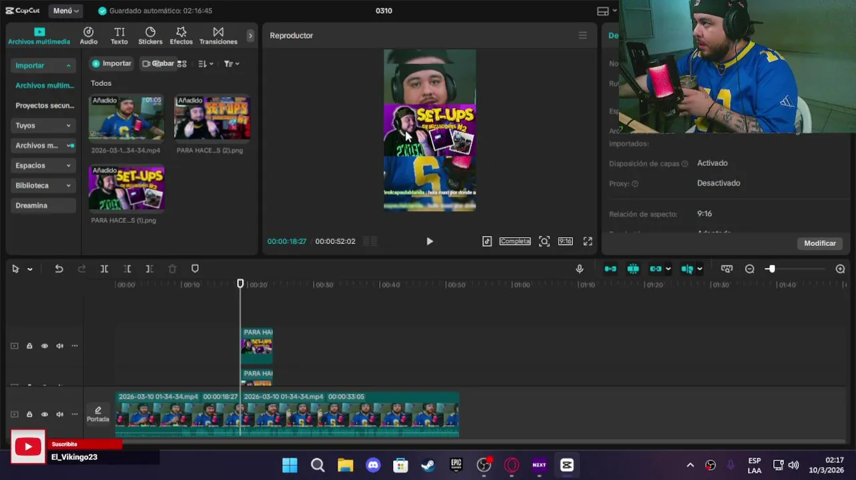
Task: Click the Grabar record button
Action: point(158,63)
